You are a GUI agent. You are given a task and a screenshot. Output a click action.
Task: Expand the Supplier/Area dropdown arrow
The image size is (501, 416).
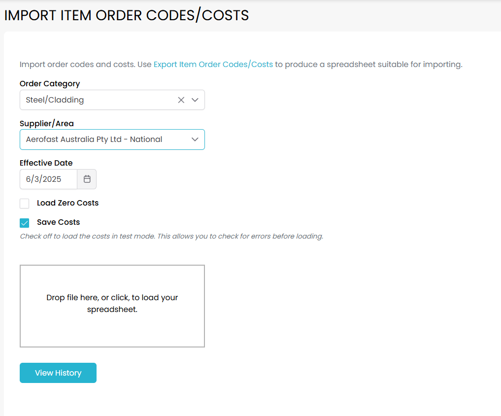(x=195, y=139)
